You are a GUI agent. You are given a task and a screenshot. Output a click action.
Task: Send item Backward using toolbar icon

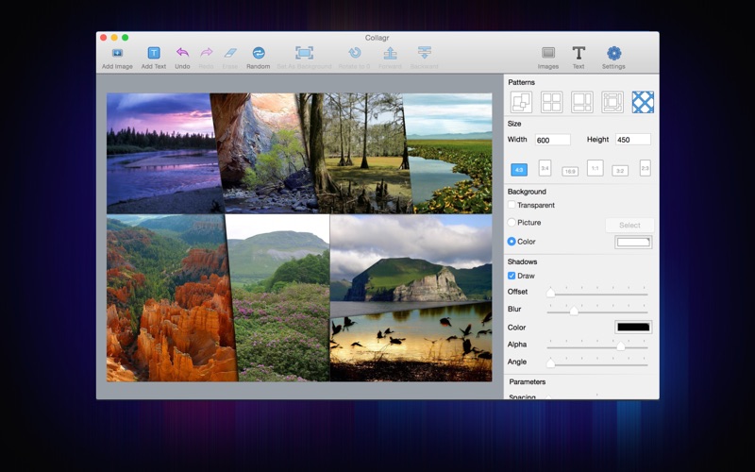[424, 53]
